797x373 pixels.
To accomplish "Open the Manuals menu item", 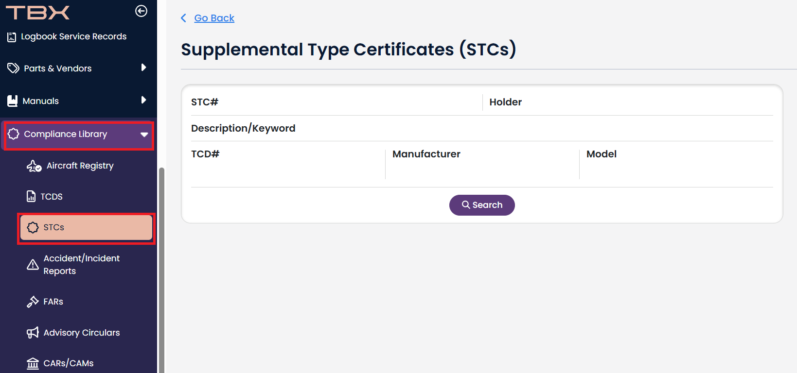I will 41,101.
